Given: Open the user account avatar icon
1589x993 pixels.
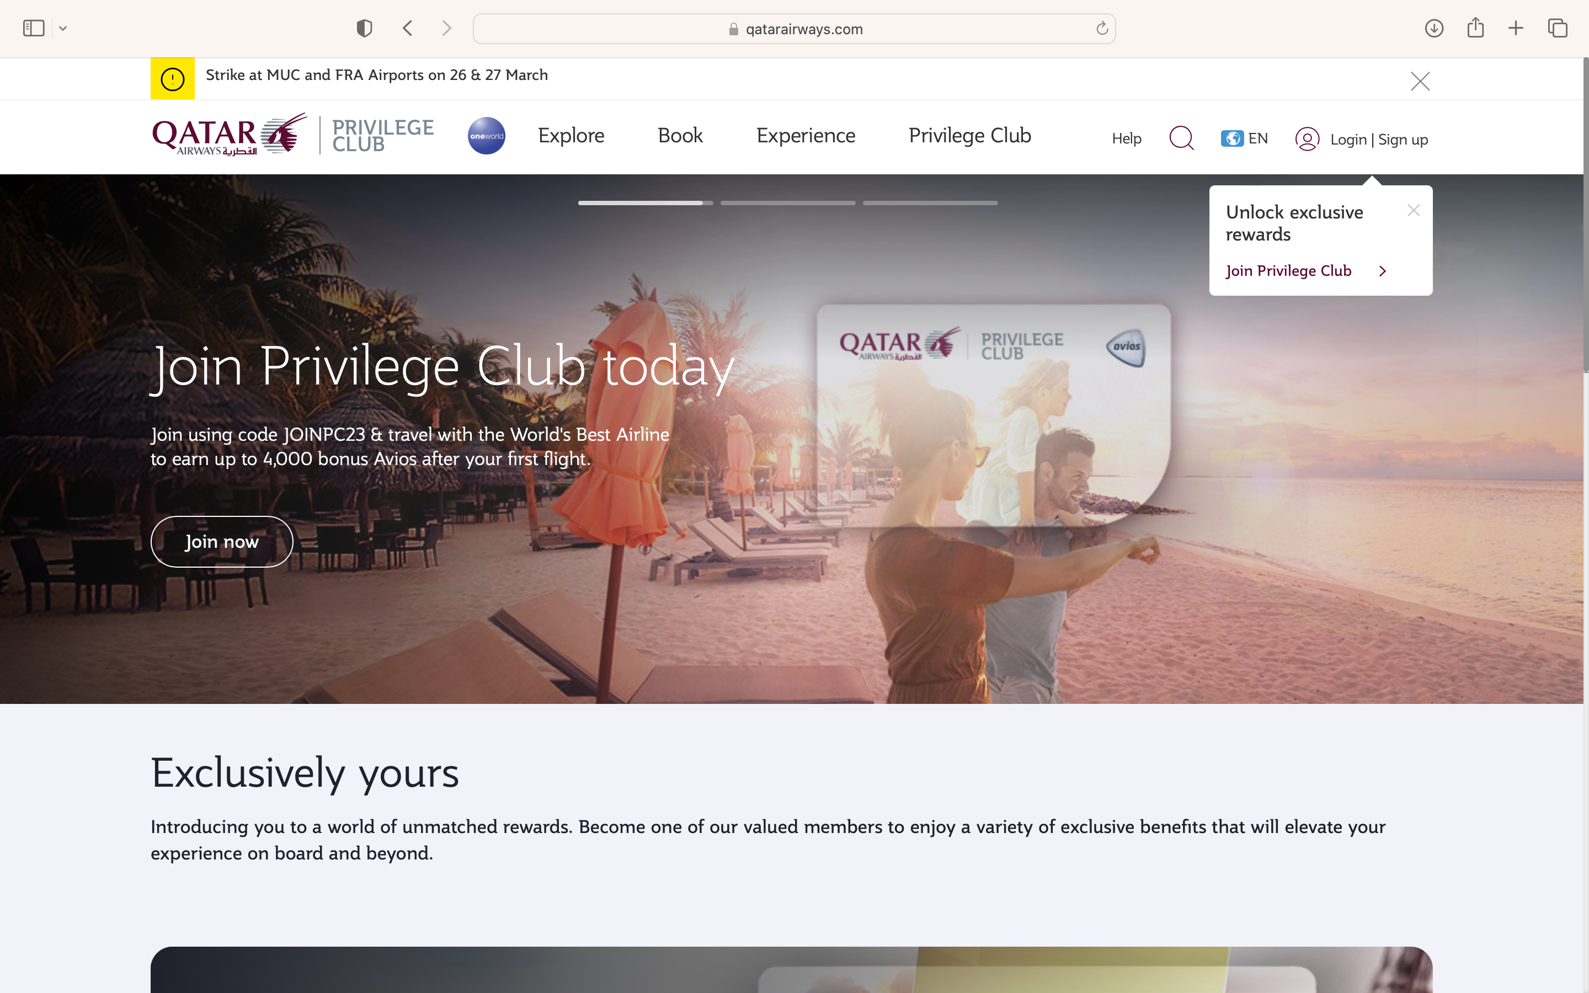Looking at the screenshot, I should (1307, 138).
